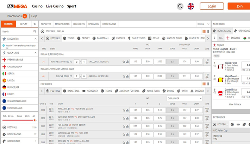Viewport: 250px width, 144px height.
Task: Watch Sudeva Delhi match eye icon
Action: tap(207, 77)
